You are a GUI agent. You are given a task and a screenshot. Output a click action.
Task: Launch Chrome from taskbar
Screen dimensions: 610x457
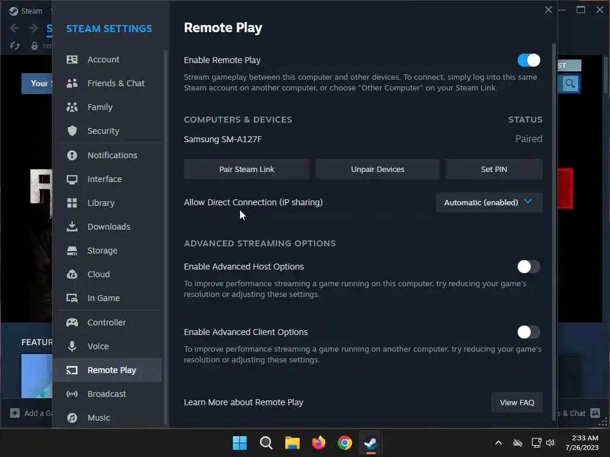pos(345,443)
